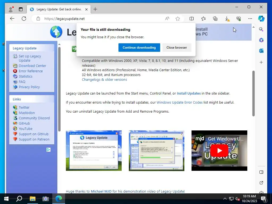272x204 pixels.
Task: Click the page vertical scrollbar thumb
Action: coord(253,93)
